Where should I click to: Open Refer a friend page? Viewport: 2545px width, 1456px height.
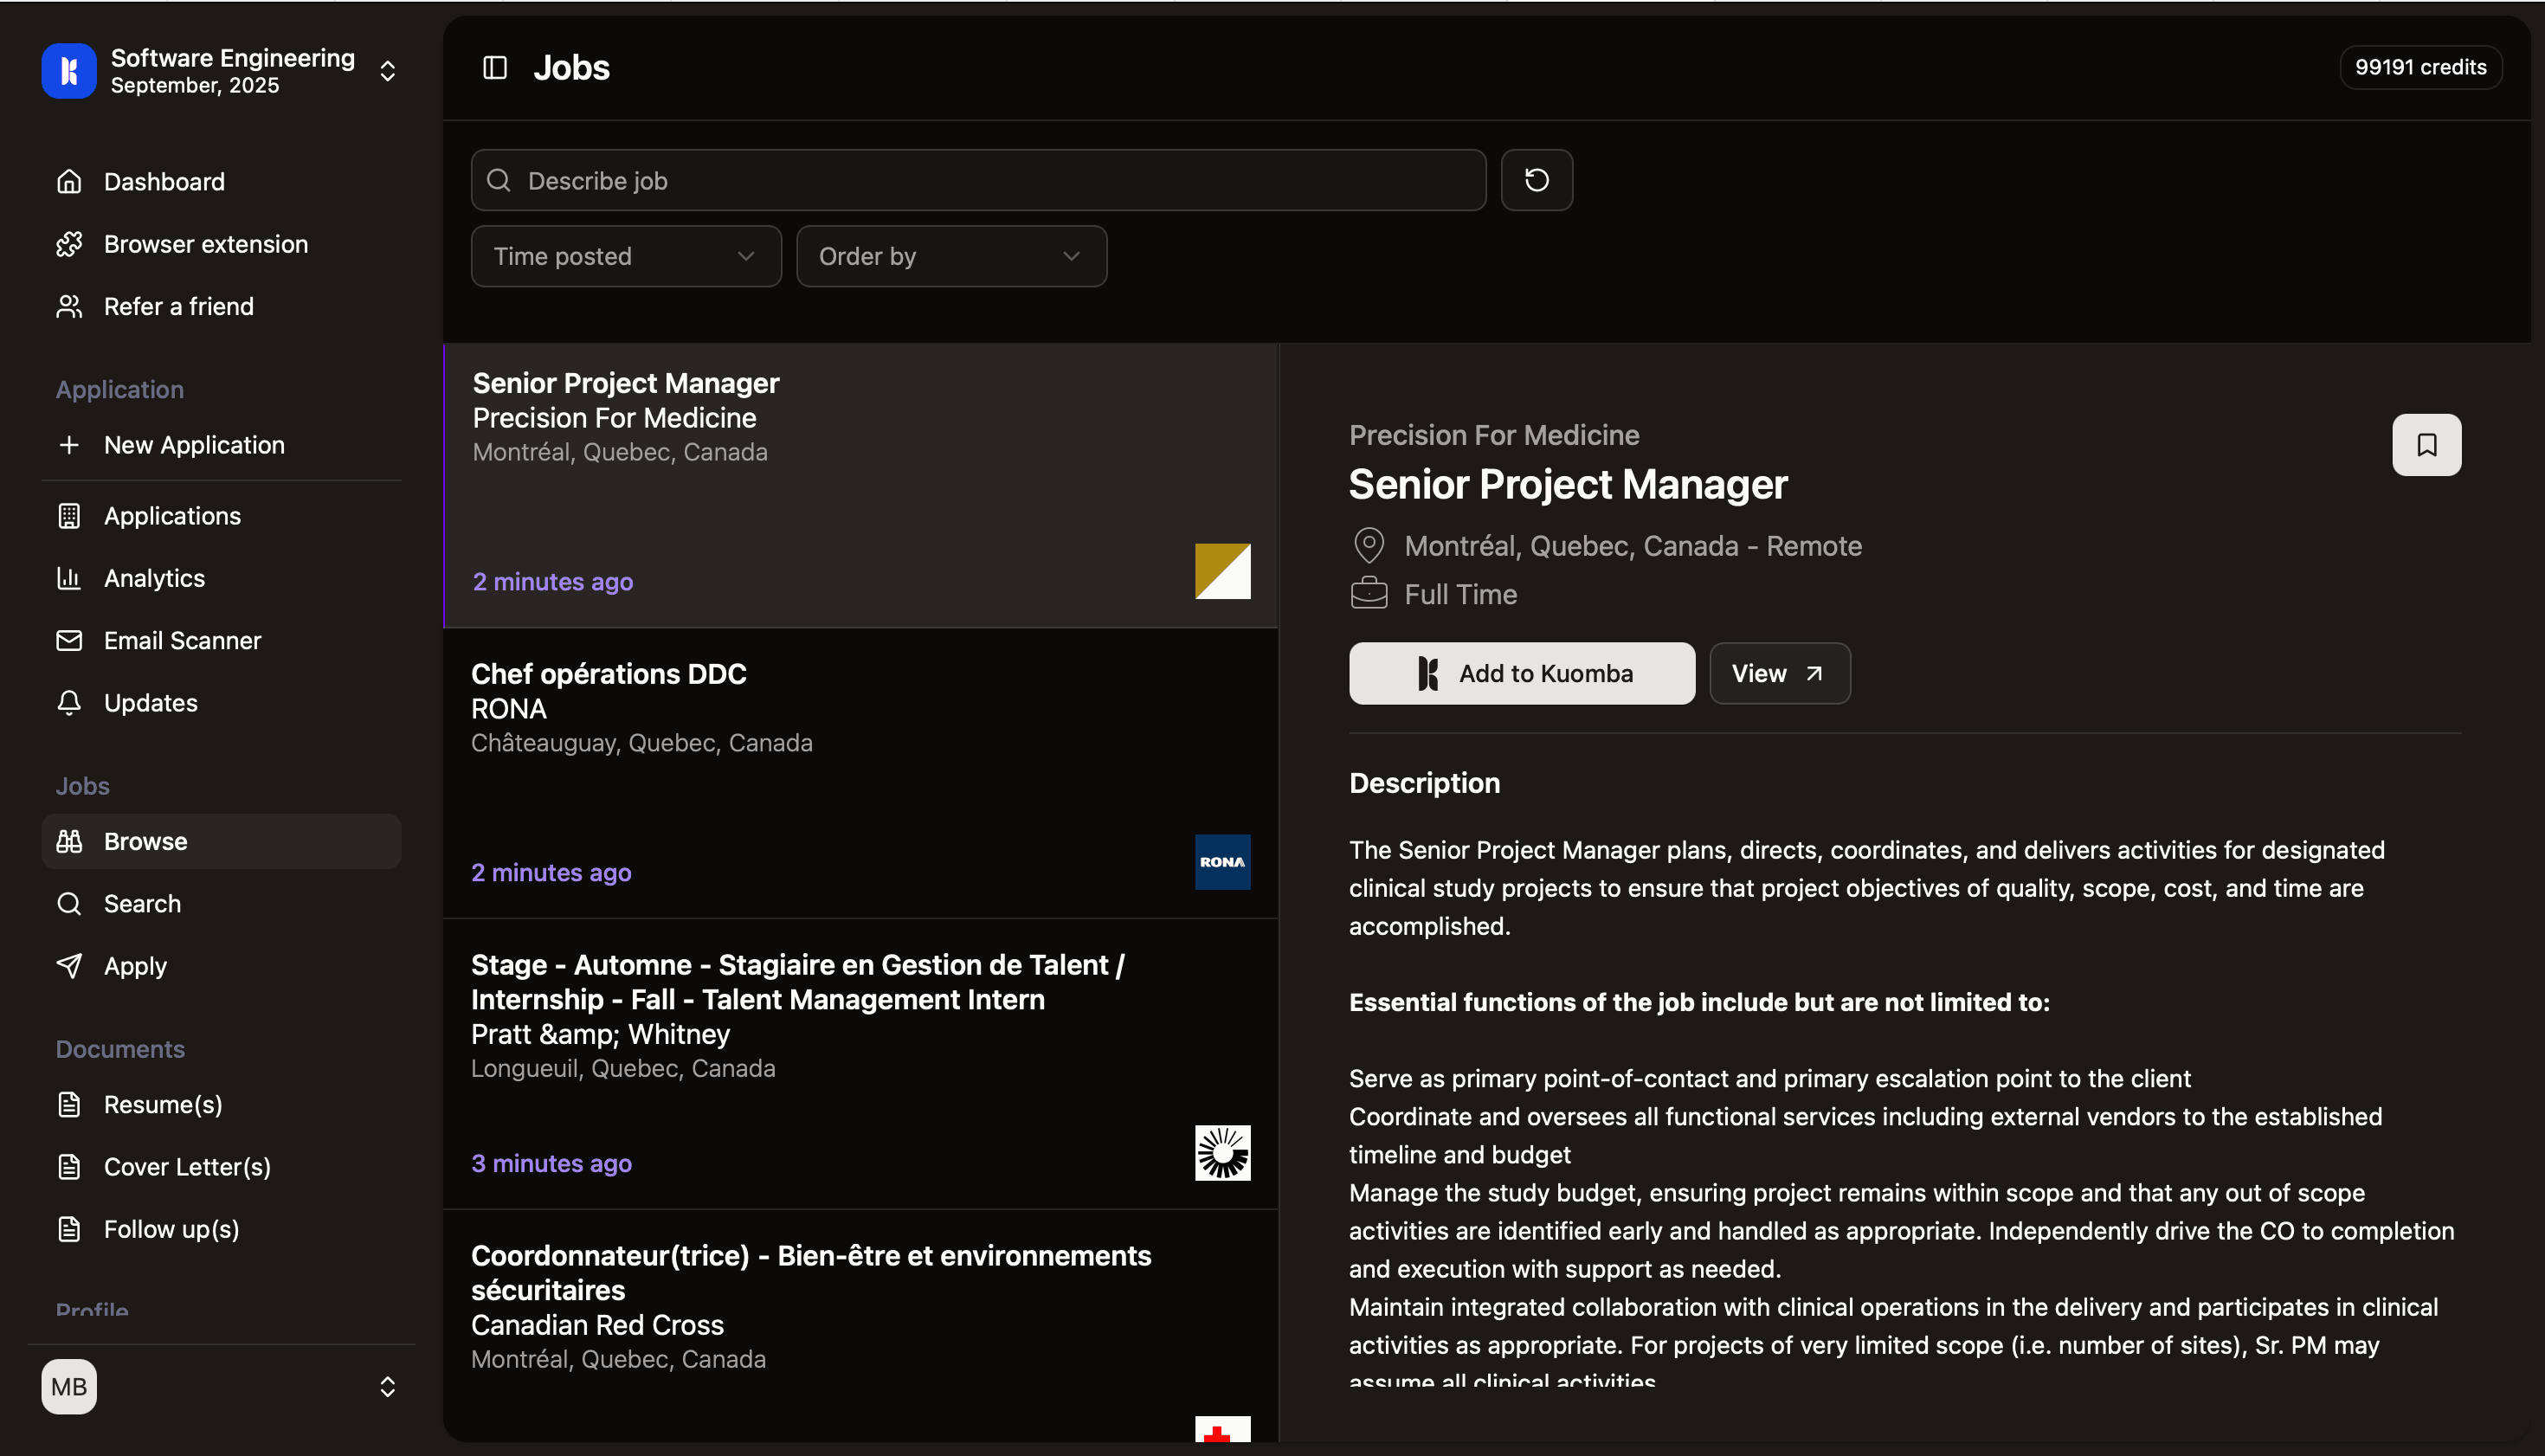[x=221, y=306]
